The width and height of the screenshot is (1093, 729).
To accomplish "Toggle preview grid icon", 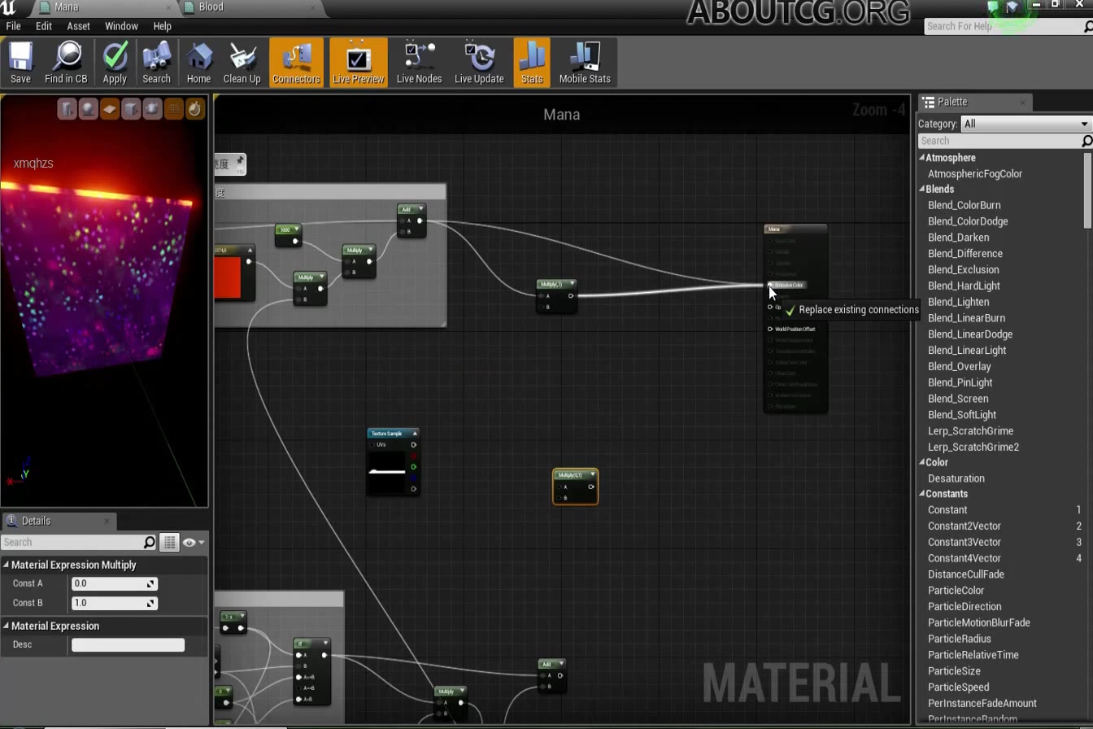I will pos(173,109).
